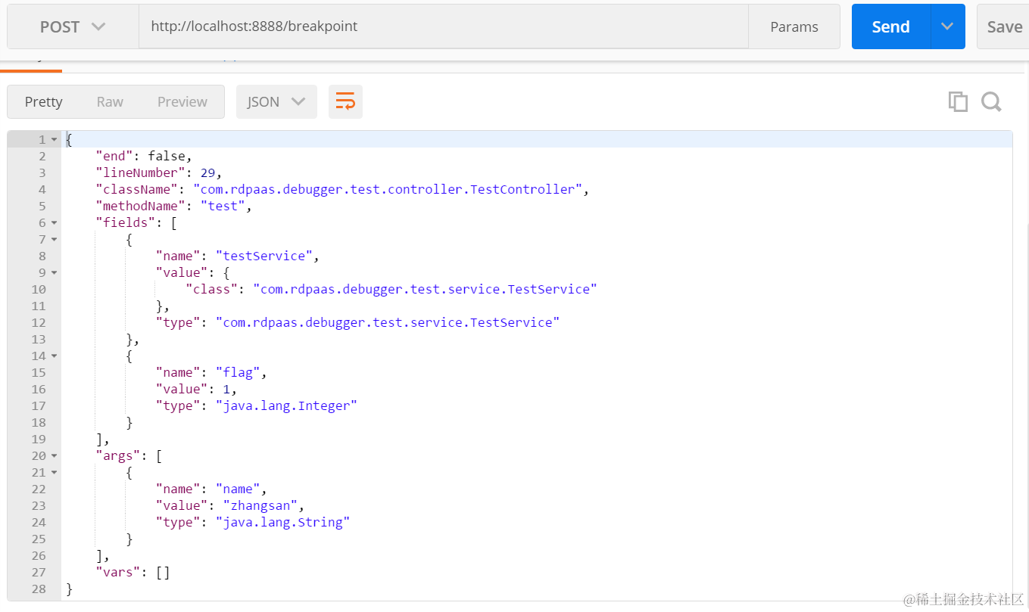Collapse the fields array at line 6
The image size is (1029, 612).
point(54,223)
